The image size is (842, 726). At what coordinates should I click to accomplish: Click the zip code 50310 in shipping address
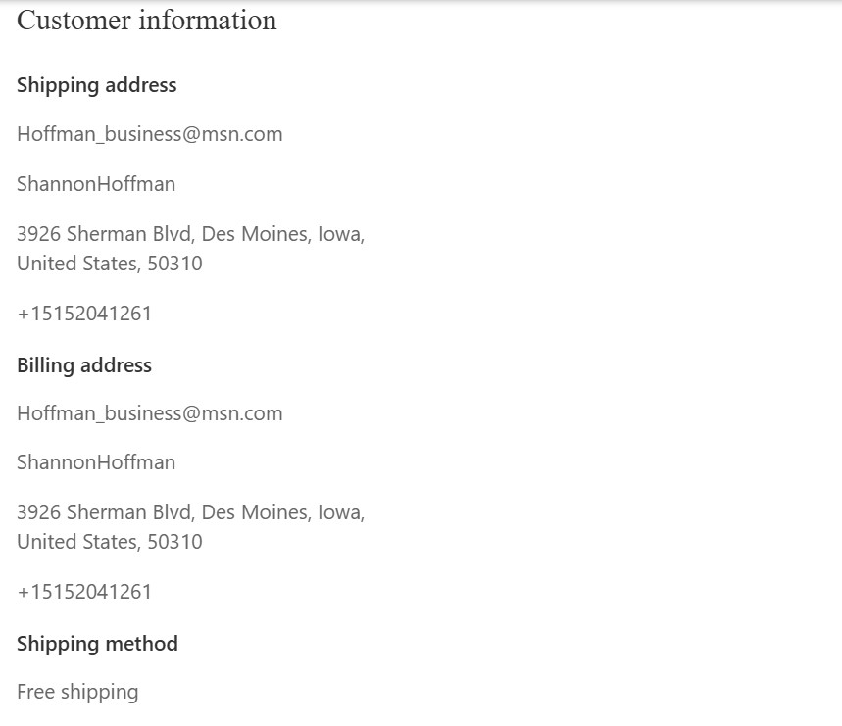coord(175,264)
